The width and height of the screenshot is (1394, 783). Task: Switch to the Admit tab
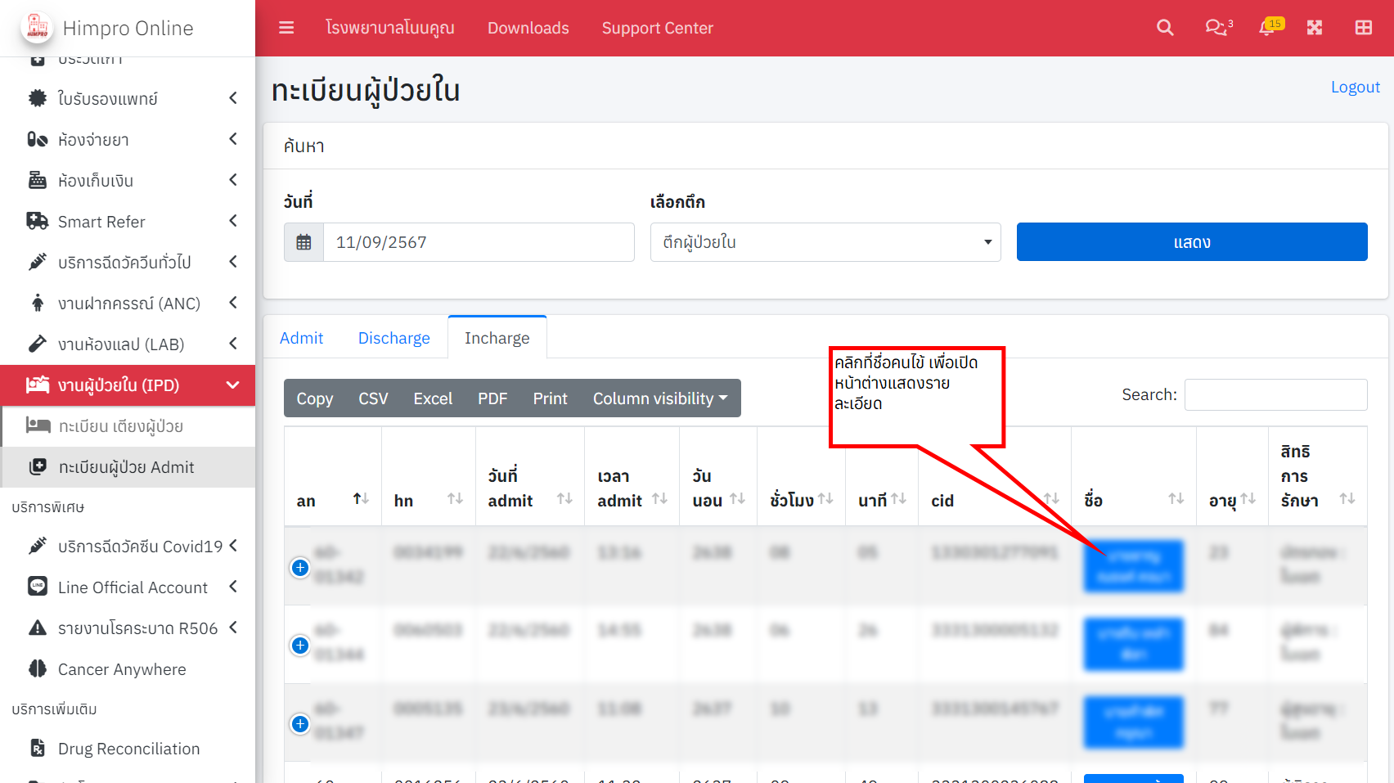301,337
